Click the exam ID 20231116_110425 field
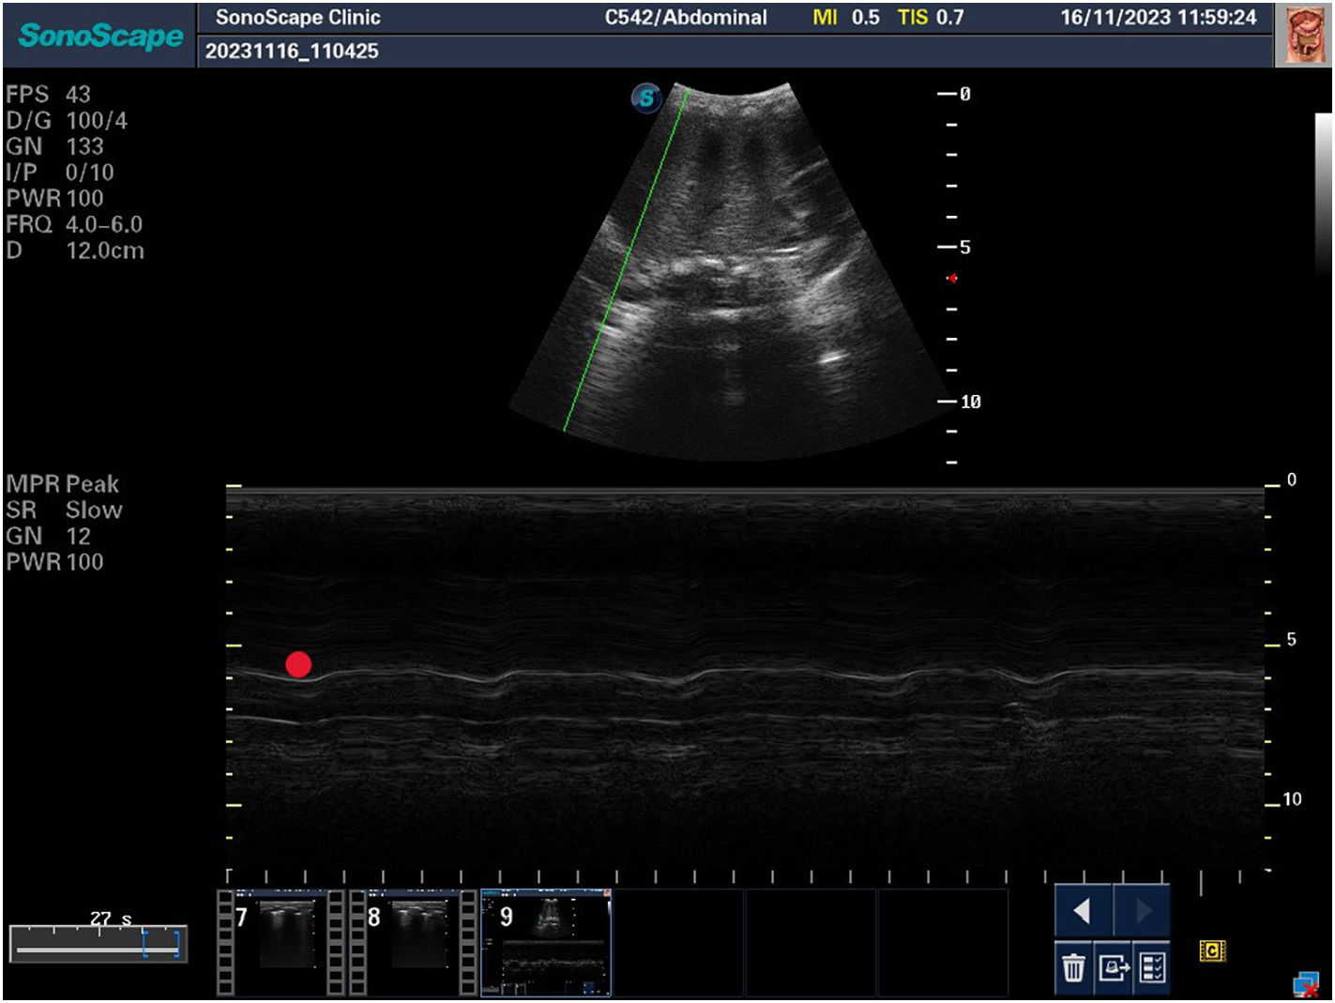The image size is (1335, 1003). [292, 52]
